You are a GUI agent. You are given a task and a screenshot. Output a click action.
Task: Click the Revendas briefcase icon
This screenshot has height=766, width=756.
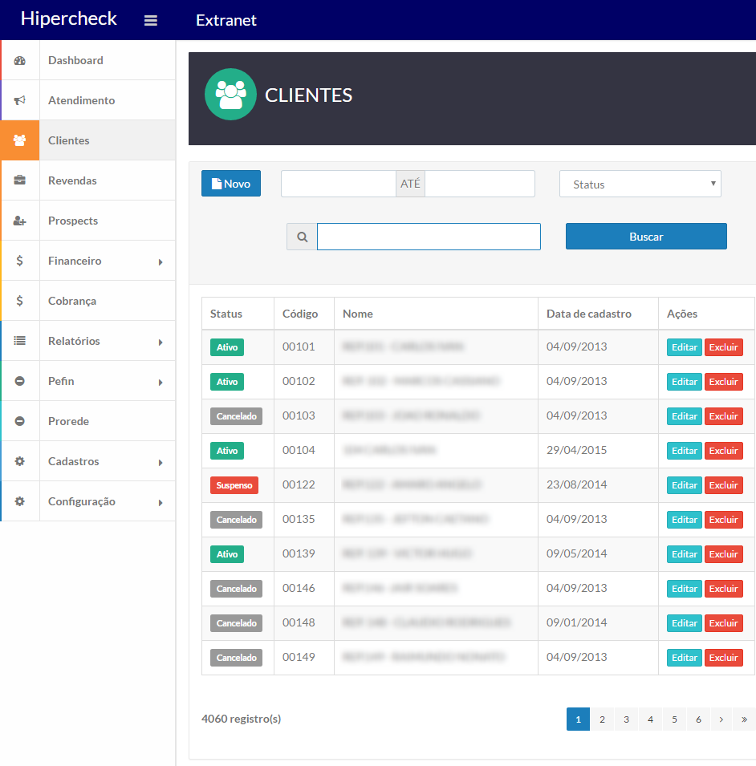tap(20, 181)
